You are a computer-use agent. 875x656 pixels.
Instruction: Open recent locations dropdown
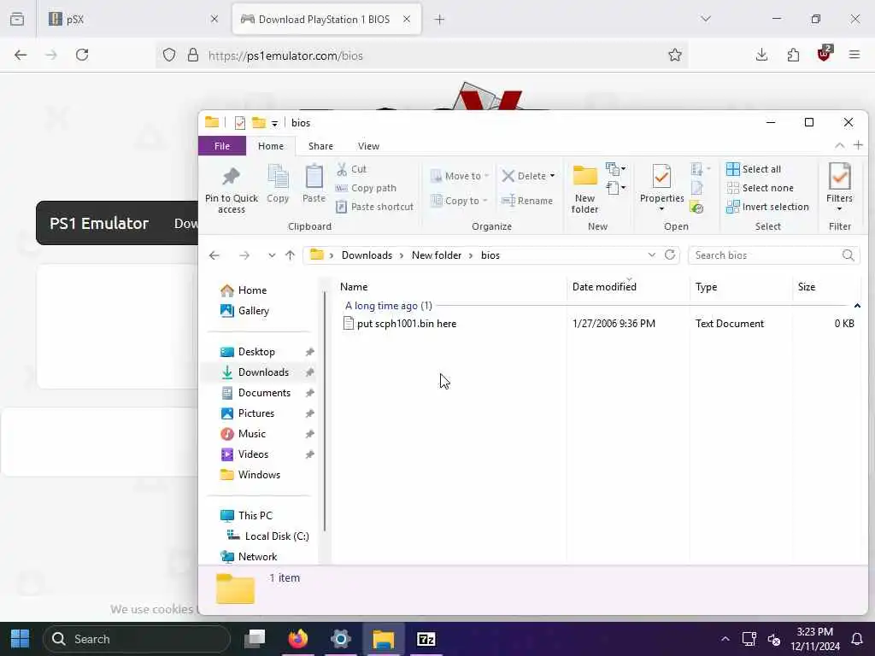pos(272,255)
